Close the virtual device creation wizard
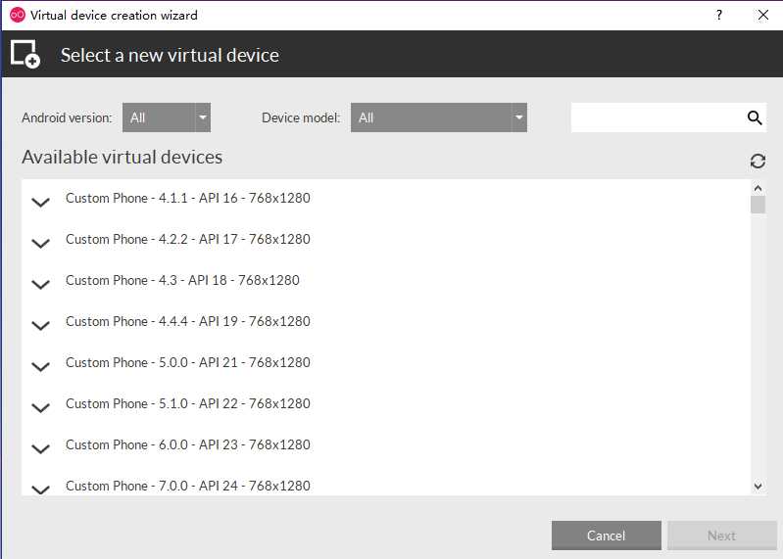The height and width of the screenshot is (559, 783). point(763,15)
